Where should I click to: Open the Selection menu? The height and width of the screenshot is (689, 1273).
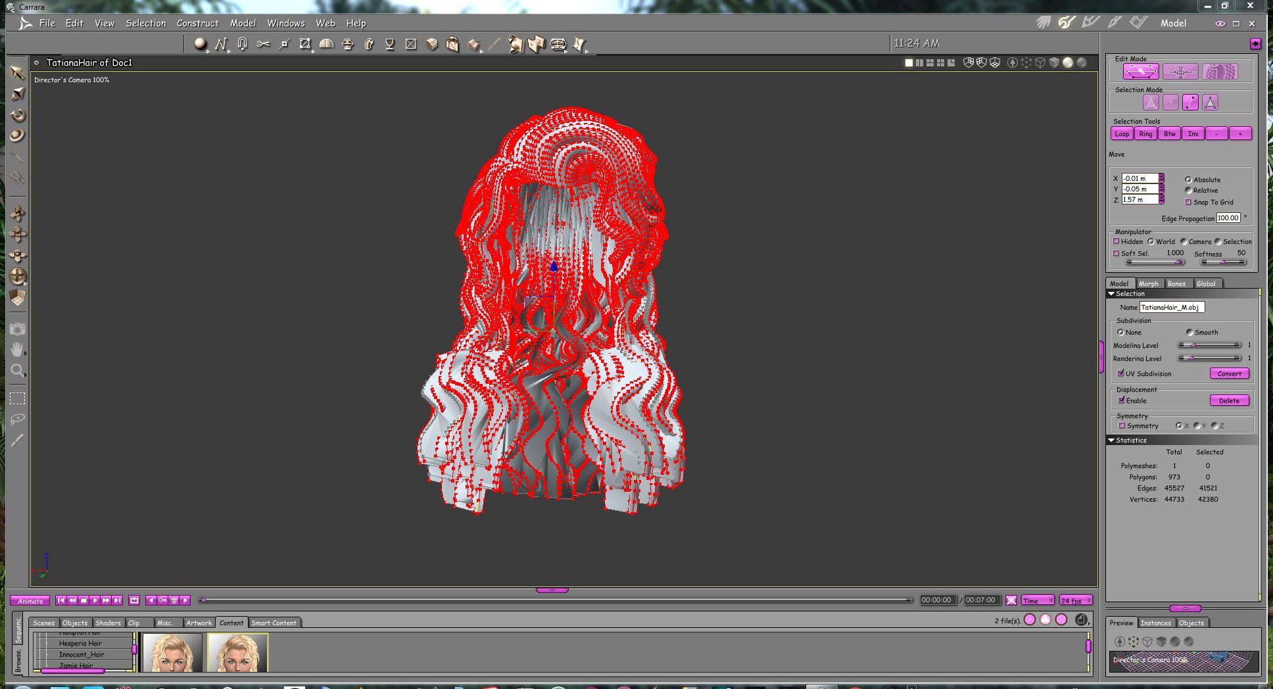[x=146, y=23]
